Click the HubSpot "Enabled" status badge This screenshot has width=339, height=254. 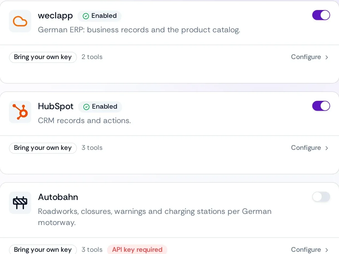(x=100, y=107)
